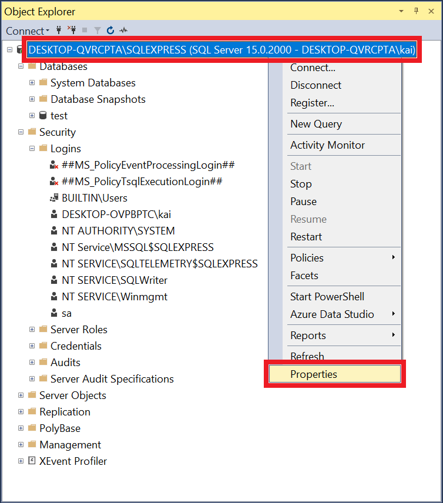This screenshot has height=503, width=443.
Task: Collapse the server root node
Action: point(9,50)
